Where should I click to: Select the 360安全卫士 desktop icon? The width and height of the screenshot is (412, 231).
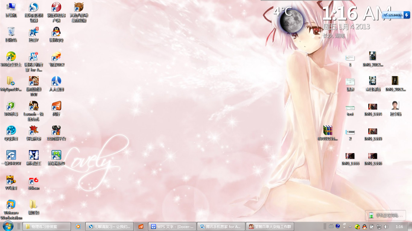click(11, 57)
